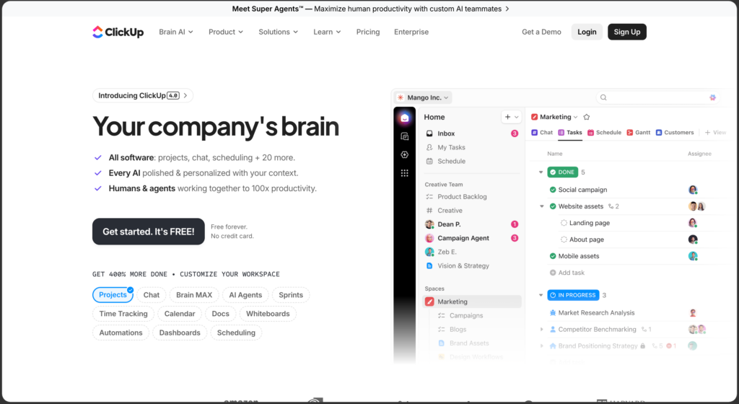The height and width of the screenshot is (404, 739).
Task: Select the Dashboards chip
Action: 180,333
